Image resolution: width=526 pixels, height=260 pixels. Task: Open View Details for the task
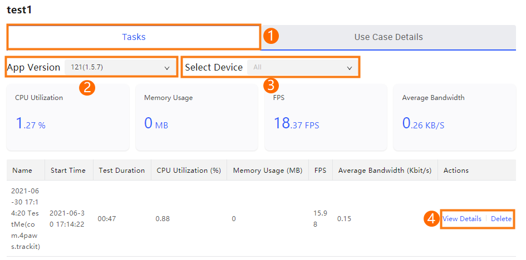tap(462, 219)
